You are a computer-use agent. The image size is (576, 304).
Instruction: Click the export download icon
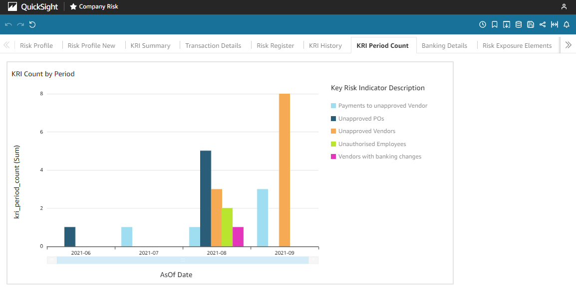[507, 24]
